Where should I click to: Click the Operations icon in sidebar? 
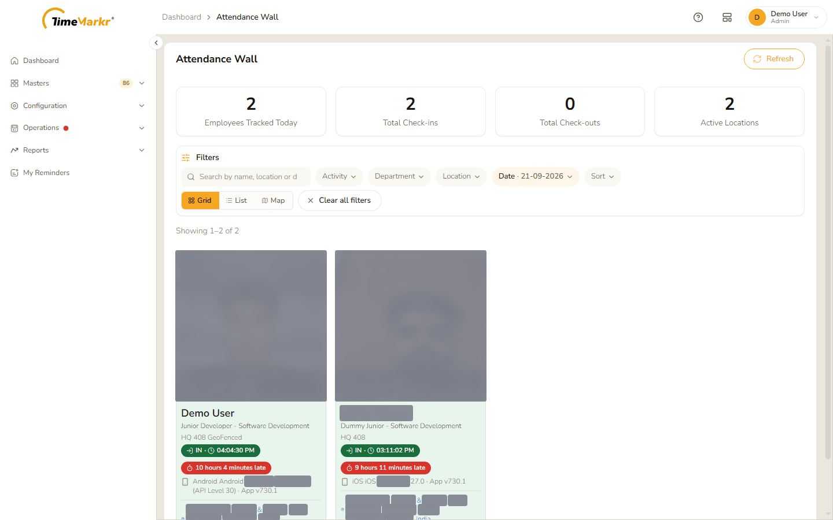click(14, 128)
